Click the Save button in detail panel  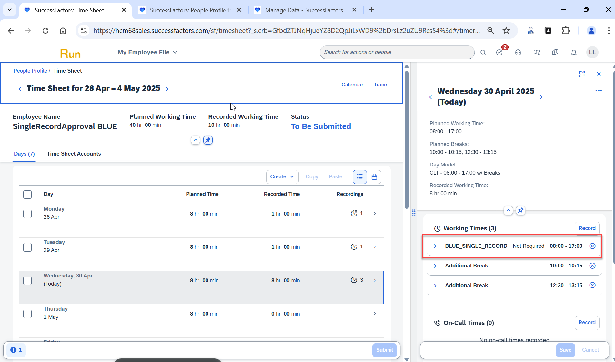click(565, 350)
